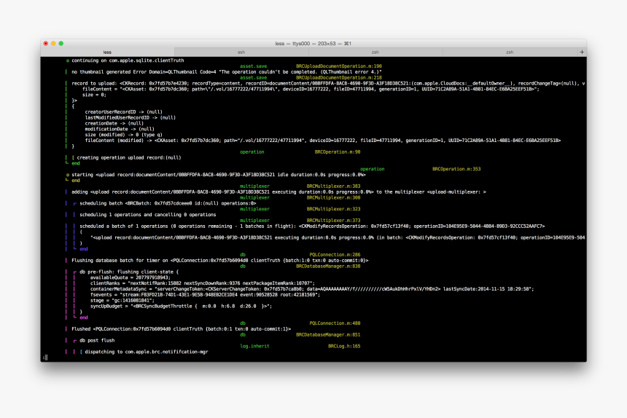Click 'creatorUserRecordID -> (null)' line
627x418 pixels.
[123, 112]
